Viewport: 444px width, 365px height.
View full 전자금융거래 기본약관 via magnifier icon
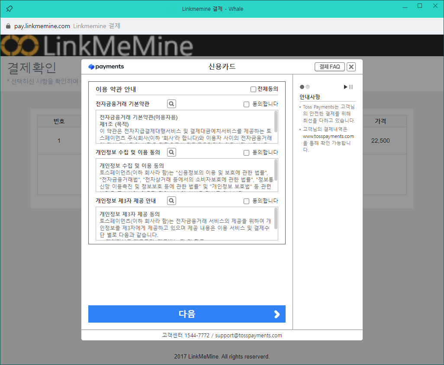pos(172,104)
